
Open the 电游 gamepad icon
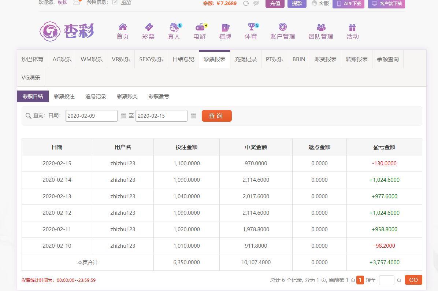[x=200, y=27]
